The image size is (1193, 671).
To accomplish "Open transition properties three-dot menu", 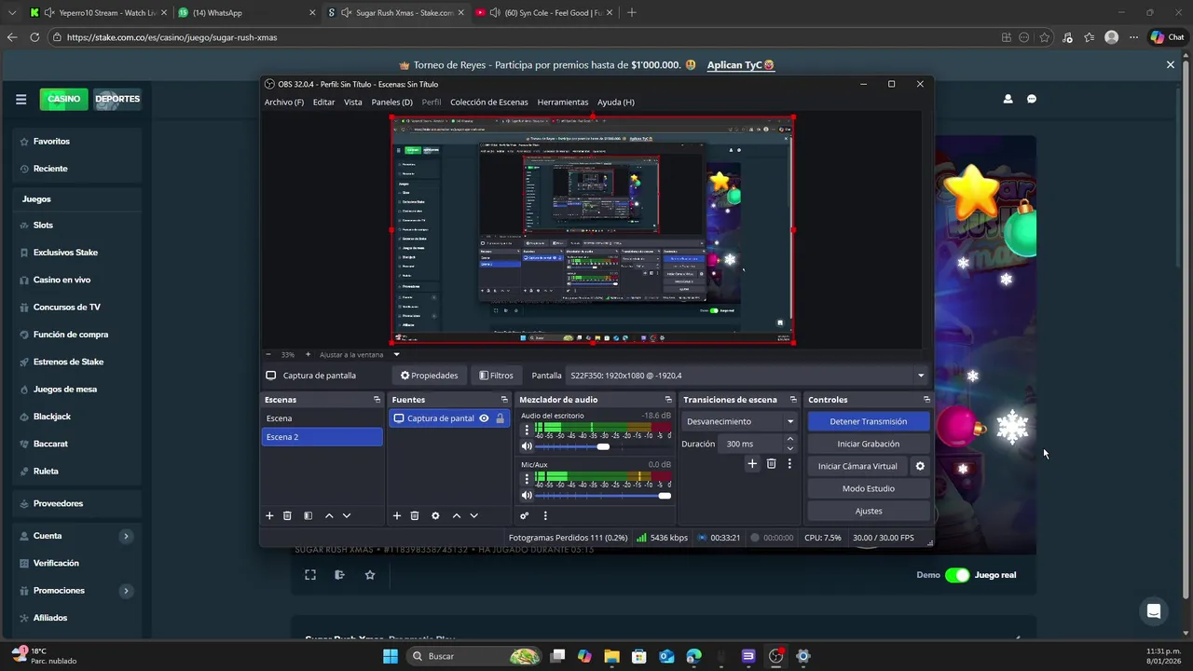I will [x=789, y=463].
